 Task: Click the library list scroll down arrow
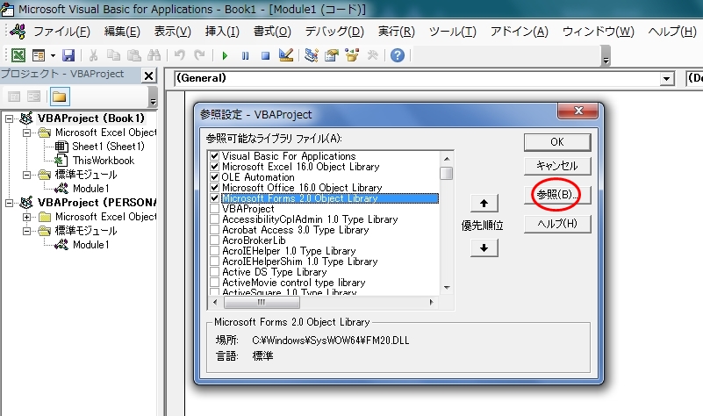(447, 288)
